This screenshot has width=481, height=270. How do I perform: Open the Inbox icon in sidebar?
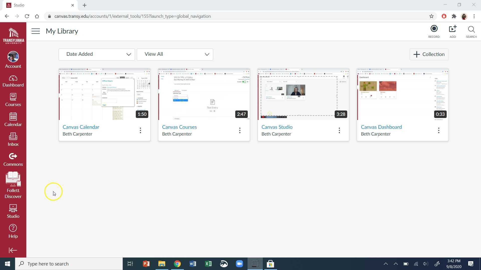click(x=13, y=139)
